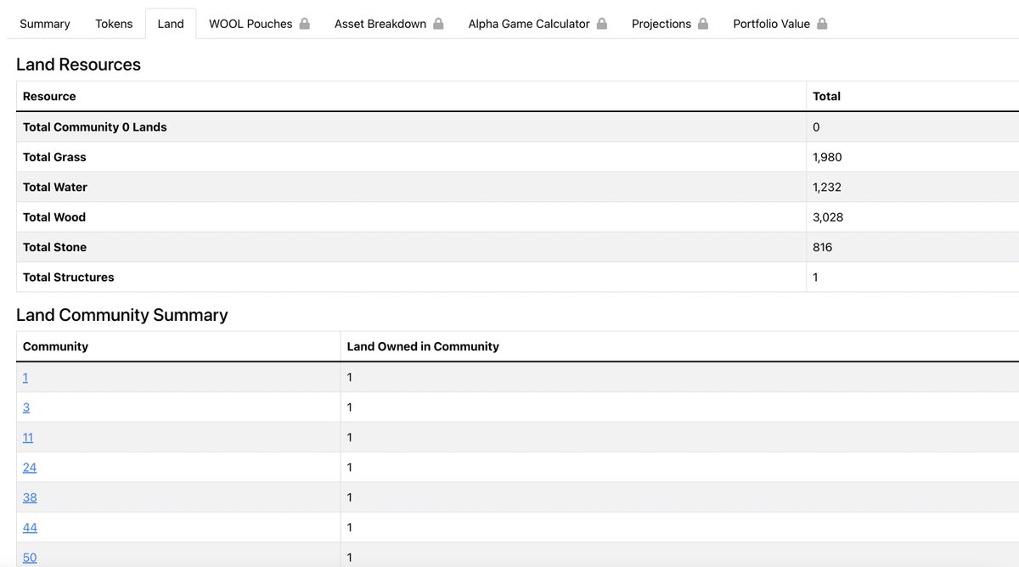Open community 11 details

click(27, 437)
